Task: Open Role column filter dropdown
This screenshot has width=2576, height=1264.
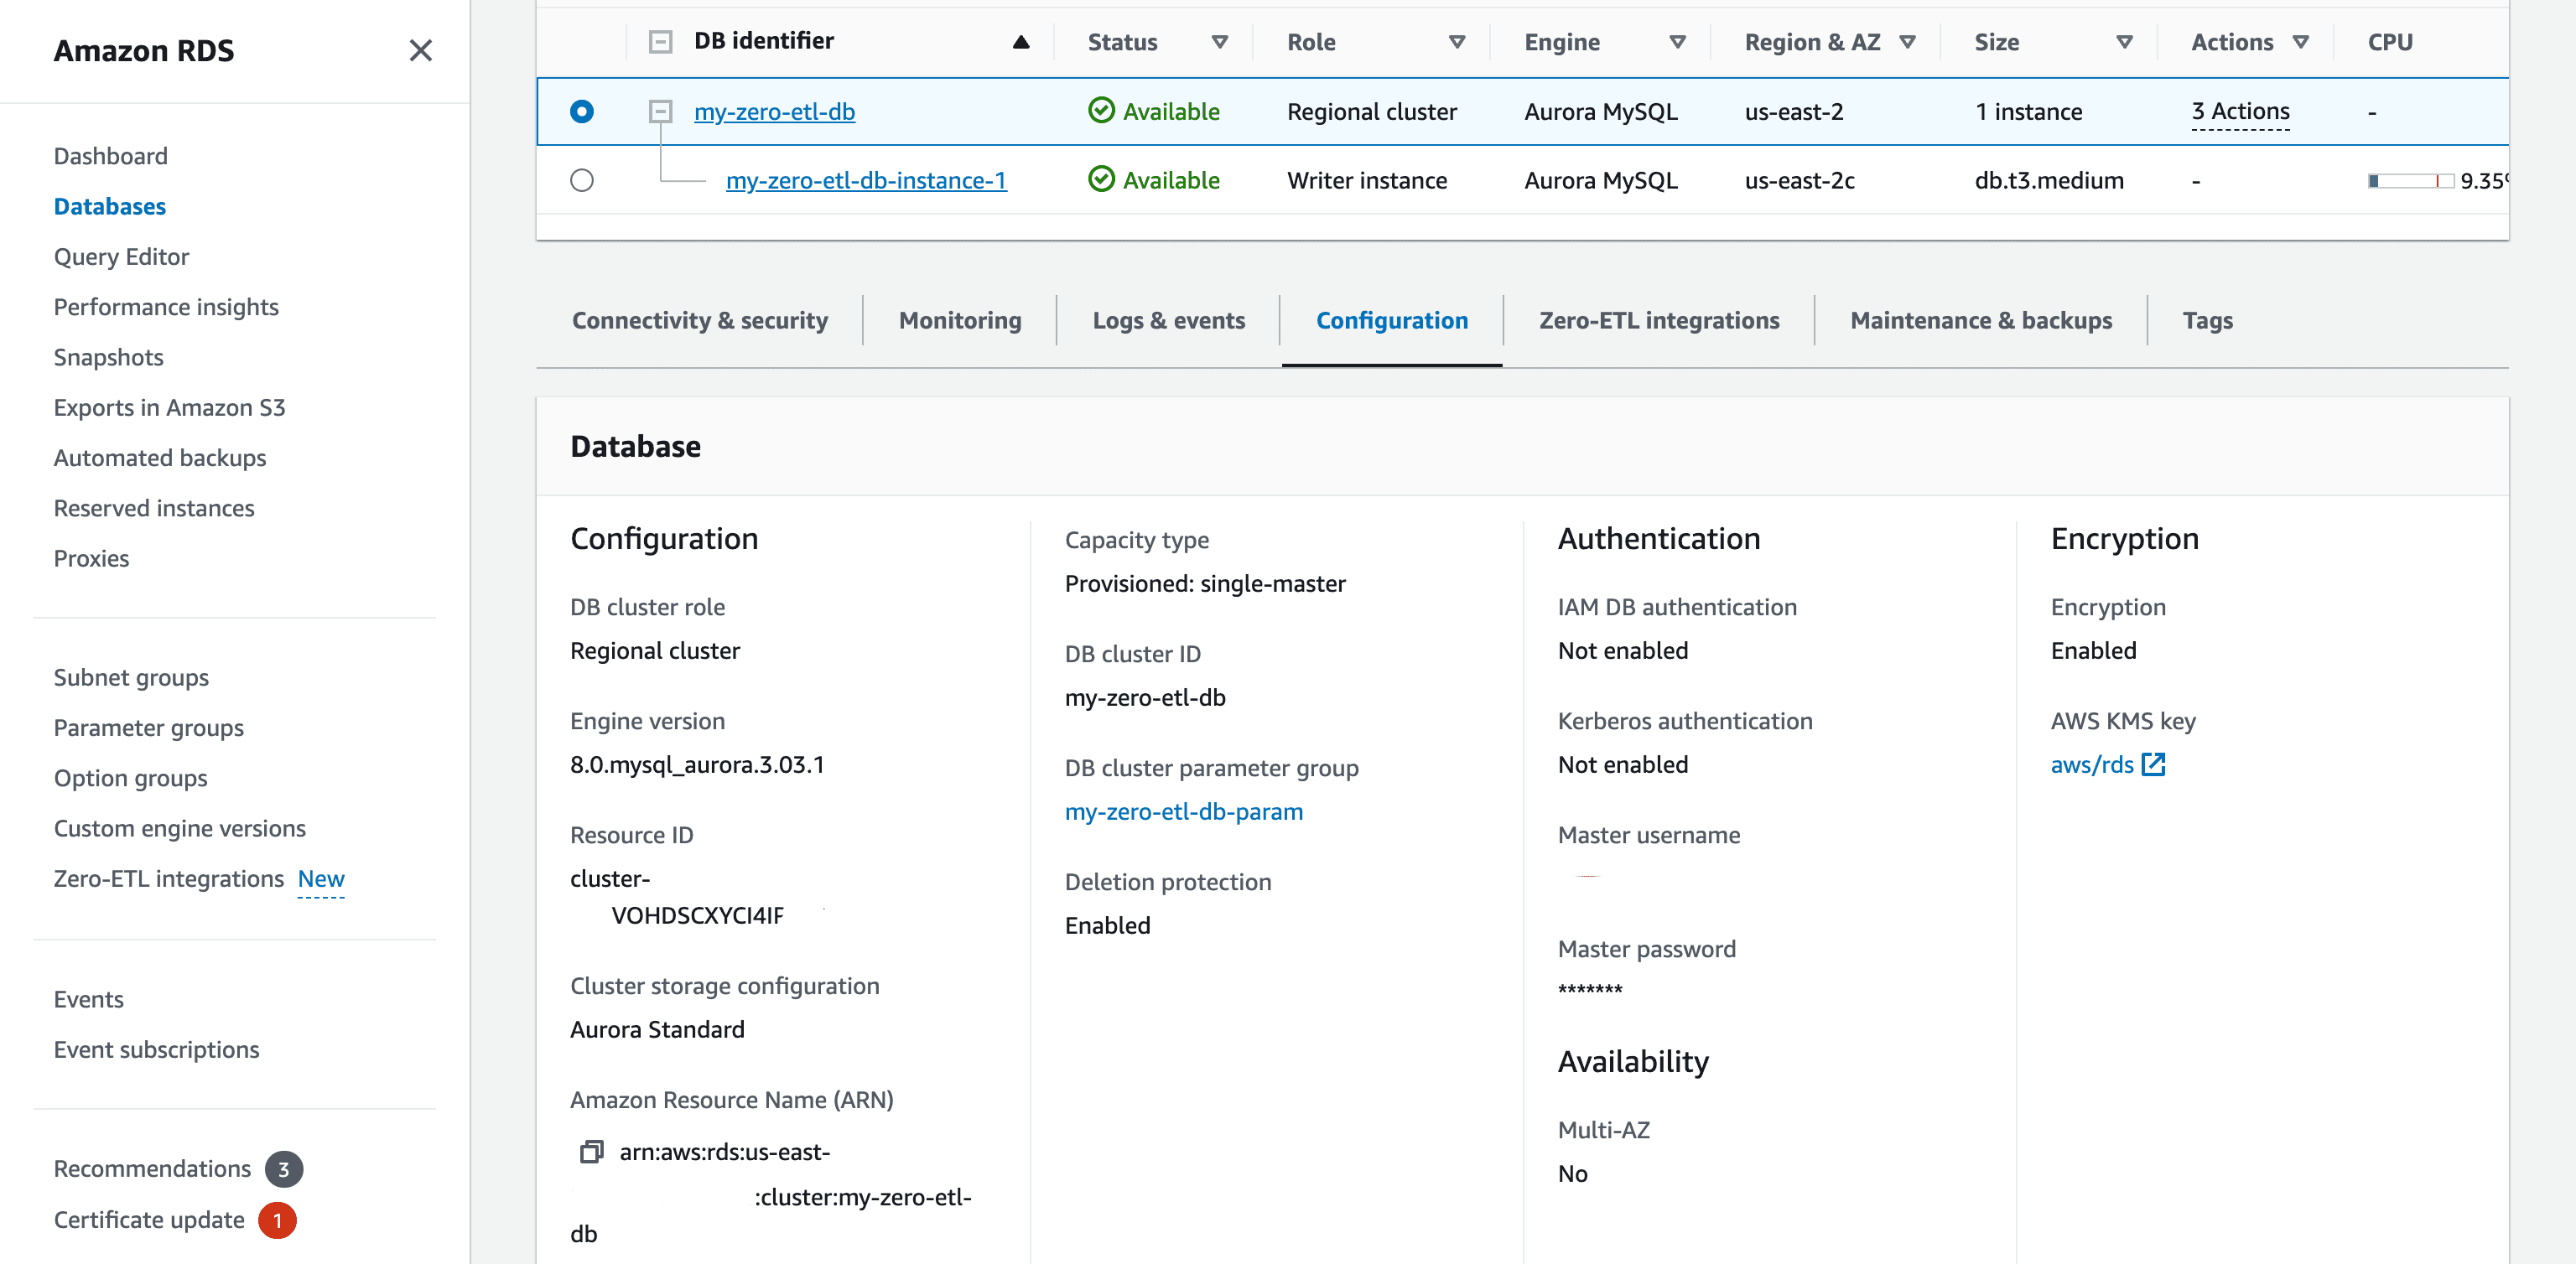Action: 1456,42
